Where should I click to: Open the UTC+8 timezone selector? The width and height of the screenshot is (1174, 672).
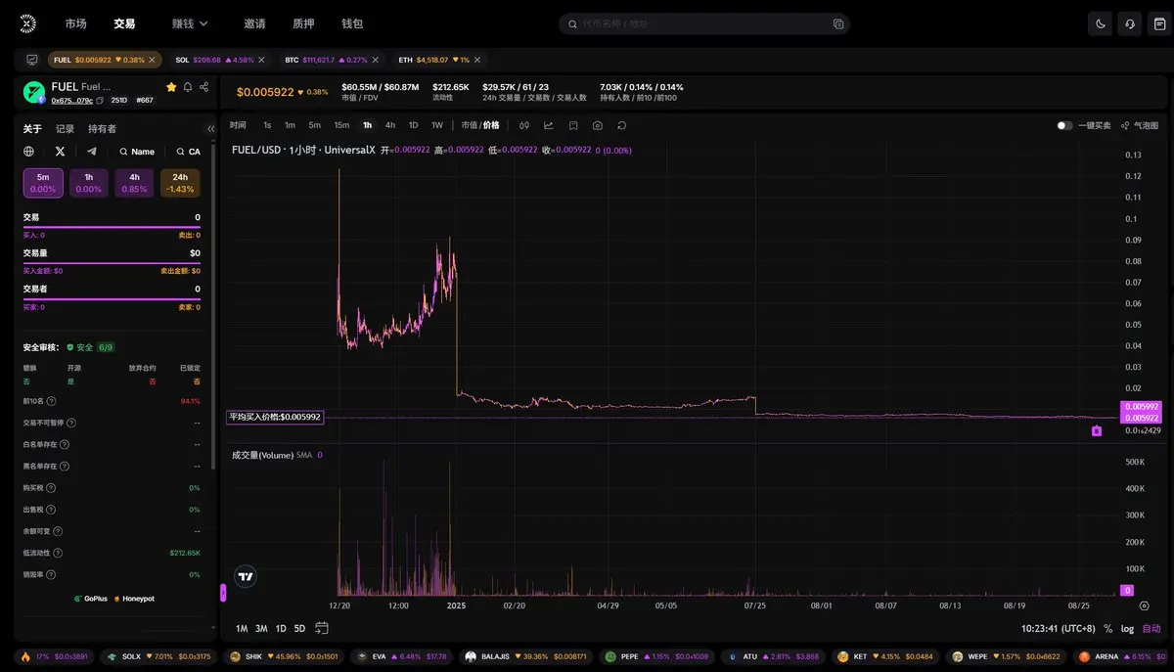click(1058, 629)
